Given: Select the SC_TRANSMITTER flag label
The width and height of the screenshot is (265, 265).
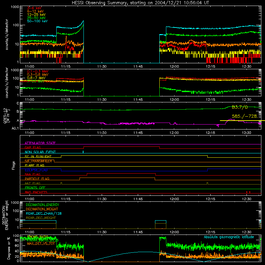Looking at the screenshot, I should [38, 161].
